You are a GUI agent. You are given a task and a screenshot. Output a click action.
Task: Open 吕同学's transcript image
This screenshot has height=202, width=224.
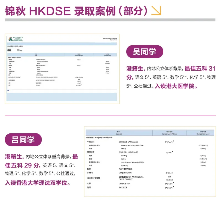(x=150, y=161)
